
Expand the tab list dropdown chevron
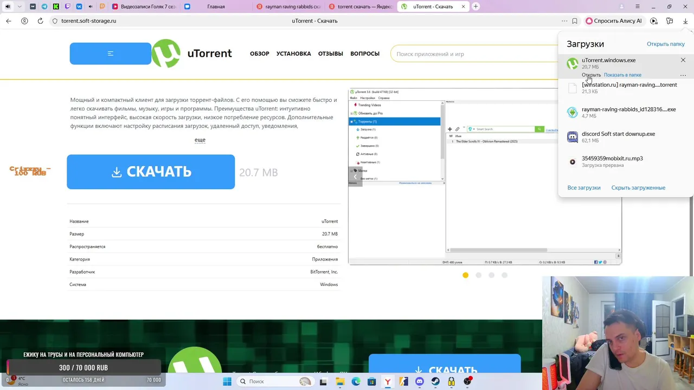[20, 6]
